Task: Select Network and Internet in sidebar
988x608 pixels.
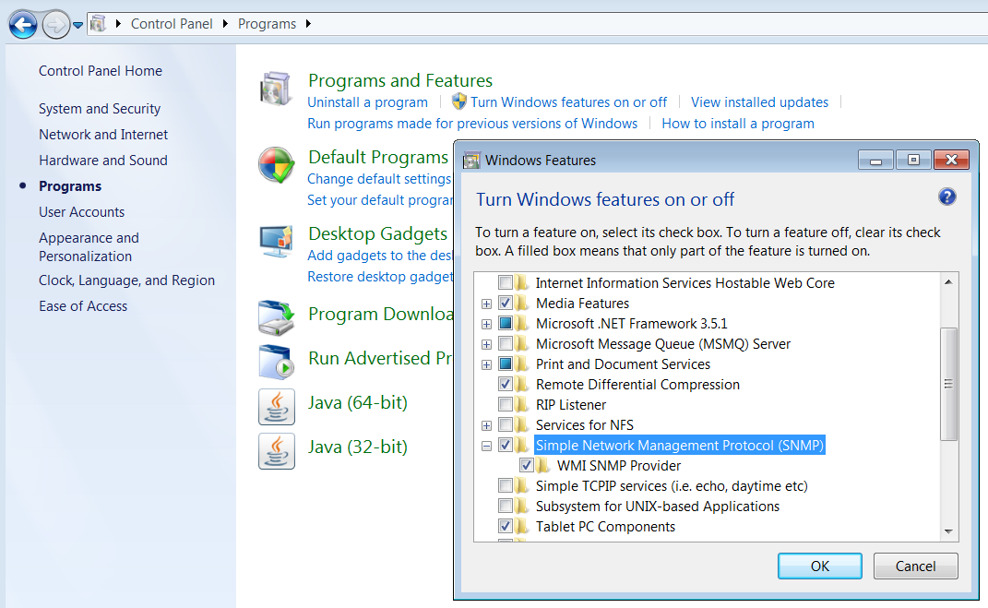Action: [103, 135]
